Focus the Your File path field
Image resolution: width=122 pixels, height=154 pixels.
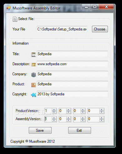click(x=62, y=29)
